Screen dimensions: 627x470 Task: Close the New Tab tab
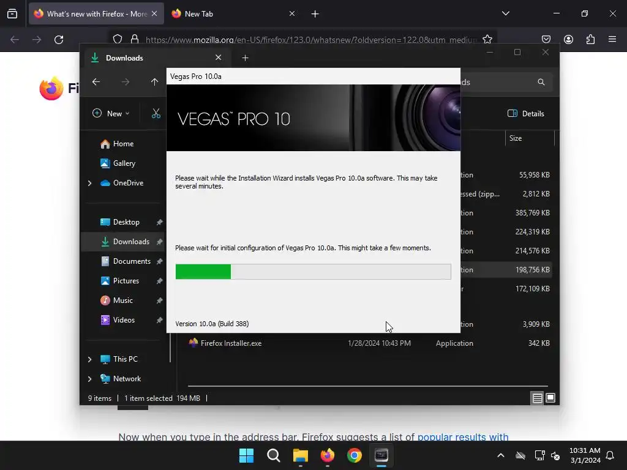[x=292, y=14]
